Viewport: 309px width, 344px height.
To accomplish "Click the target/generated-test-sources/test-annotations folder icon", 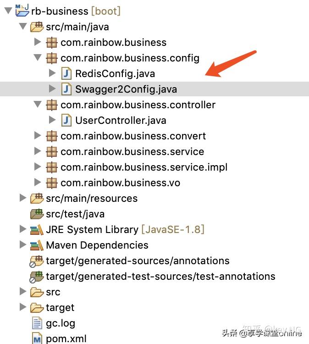I will click(37, 277).
